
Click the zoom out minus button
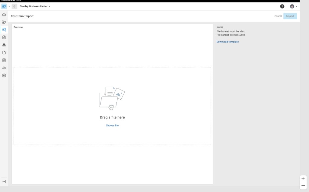pos(303,186)
